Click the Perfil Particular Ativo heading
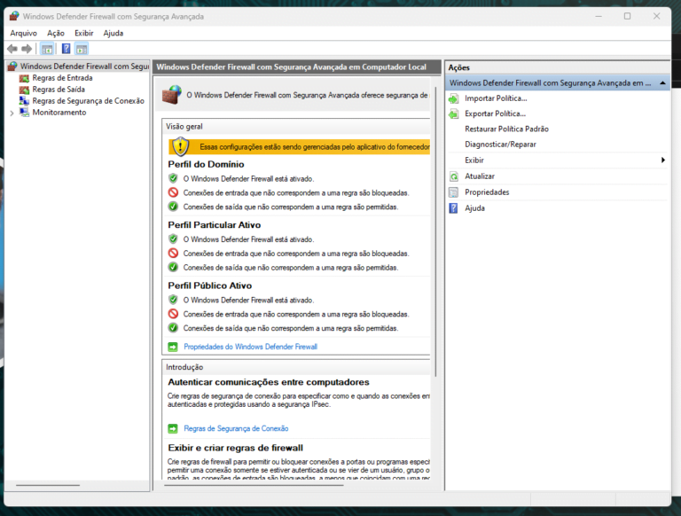The width and height of the screenshot is (681, 516). (214, 225)
